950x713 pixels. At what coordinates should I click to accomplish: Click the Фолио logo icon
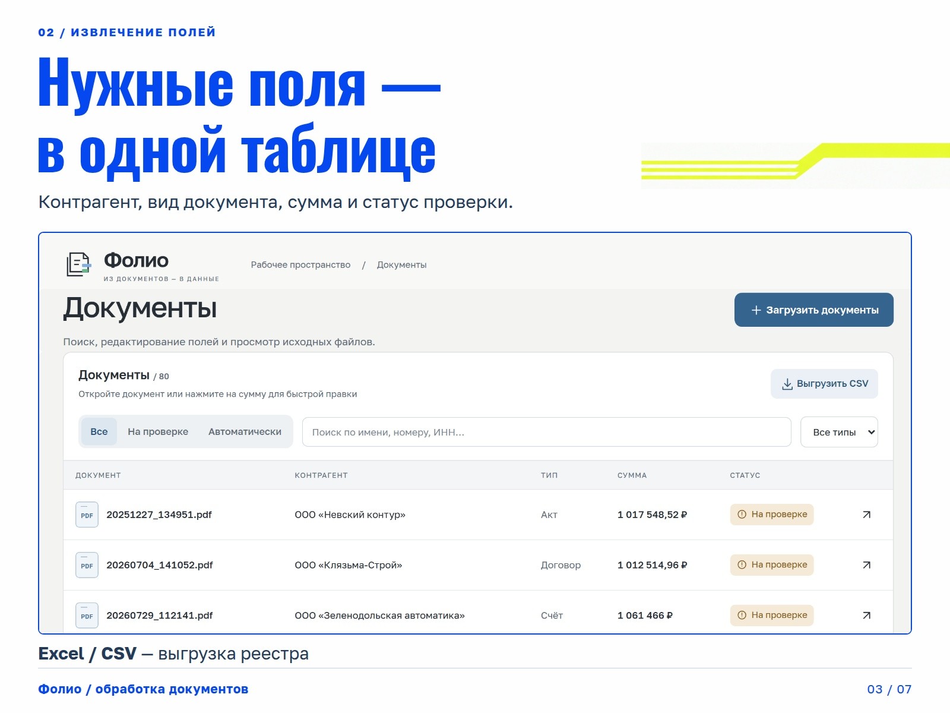click(x=78, y=264)
